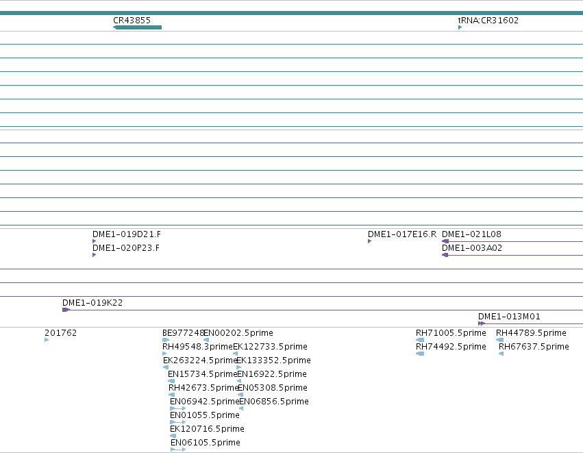Screen dimensions: 583x453
Task: Select EK122733.5prime EST label
Action: click(271, 346)
